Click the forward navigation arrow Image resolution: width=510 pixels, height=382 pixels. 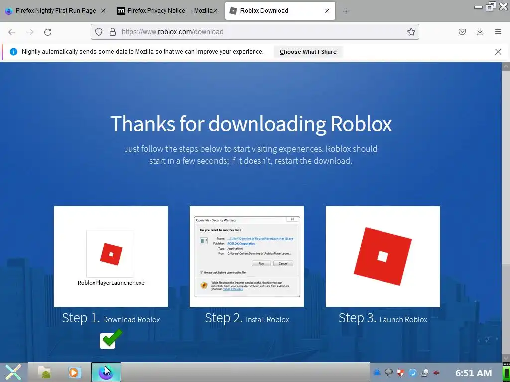tap(30, 32)
